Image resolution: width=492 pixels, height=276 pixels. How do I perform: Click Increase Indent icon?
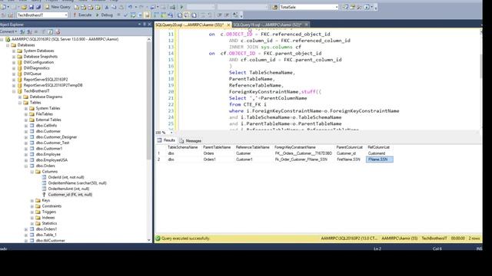227,15
